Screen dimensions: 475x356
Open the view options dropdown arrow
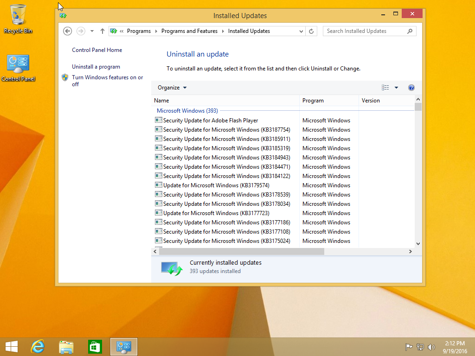tap(396, 88)
